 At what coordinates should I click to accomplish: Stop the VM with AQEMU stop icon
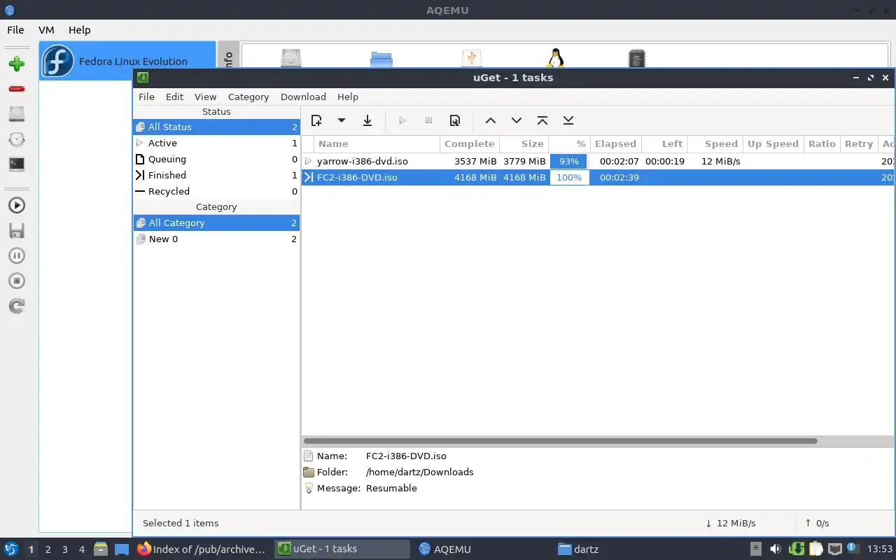17,281
